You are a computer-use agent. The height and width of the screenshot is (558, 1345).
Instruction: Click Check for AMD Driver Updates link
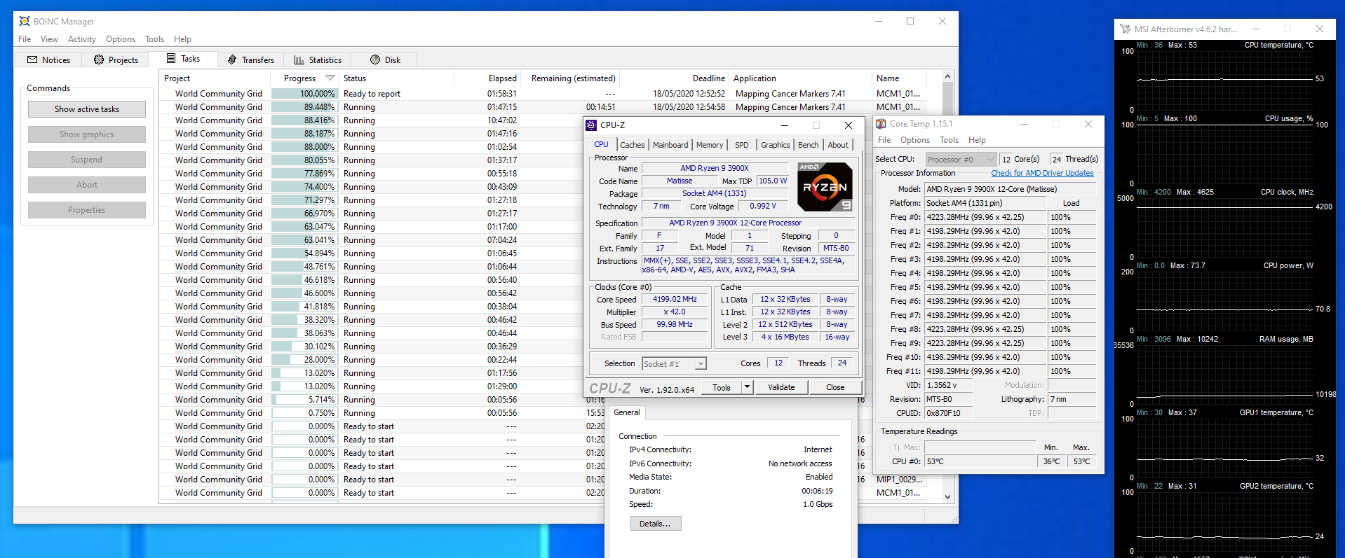pos(1042,173)
